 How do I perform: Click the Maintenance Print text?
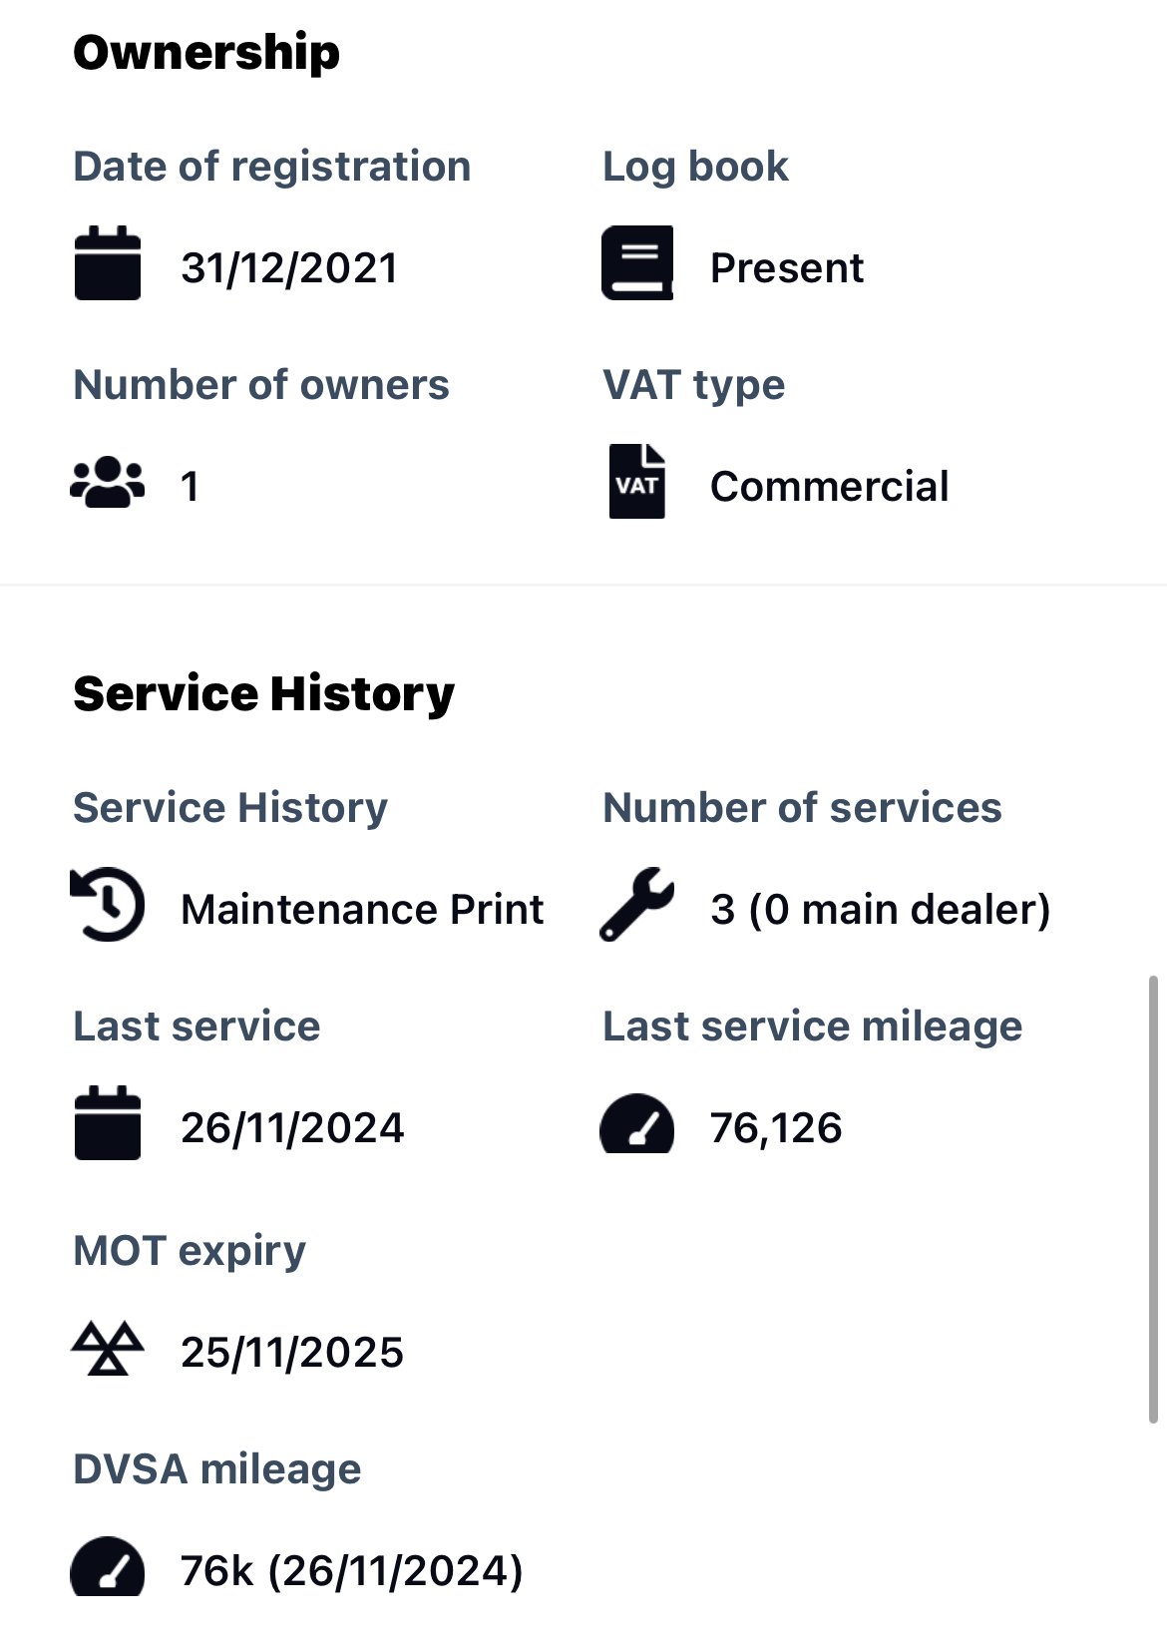(362, 910)
